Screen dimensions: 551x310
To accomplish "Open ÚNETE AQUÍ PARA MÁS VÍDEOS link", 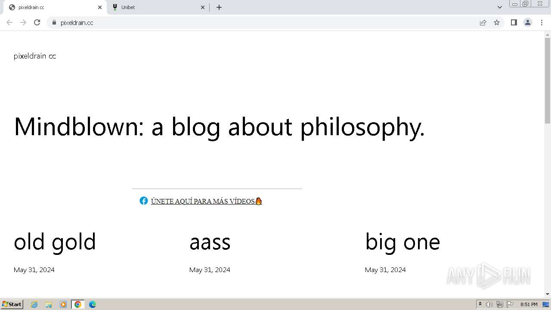I will coord(206,201).
